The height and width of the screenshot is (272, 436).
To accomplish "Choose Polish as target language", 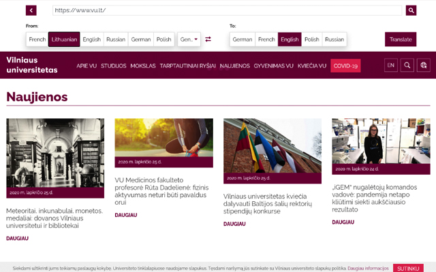I will [x=312, y=39].
